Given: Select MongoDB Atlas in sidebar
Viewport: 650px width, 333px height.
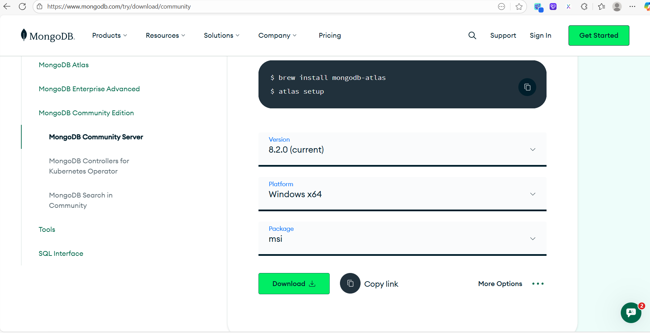Looking at the screenshot, I should click(64, 65).
